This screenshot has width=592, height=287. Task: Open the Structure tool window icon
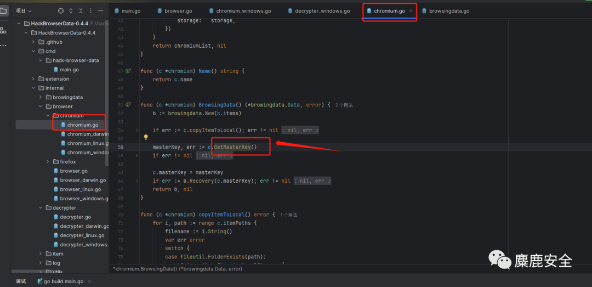coord(3,30)
